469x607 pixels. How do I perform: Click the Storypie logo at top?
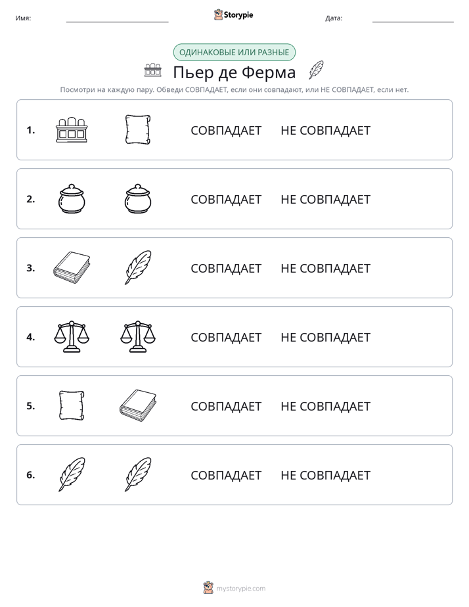[234, 14]
